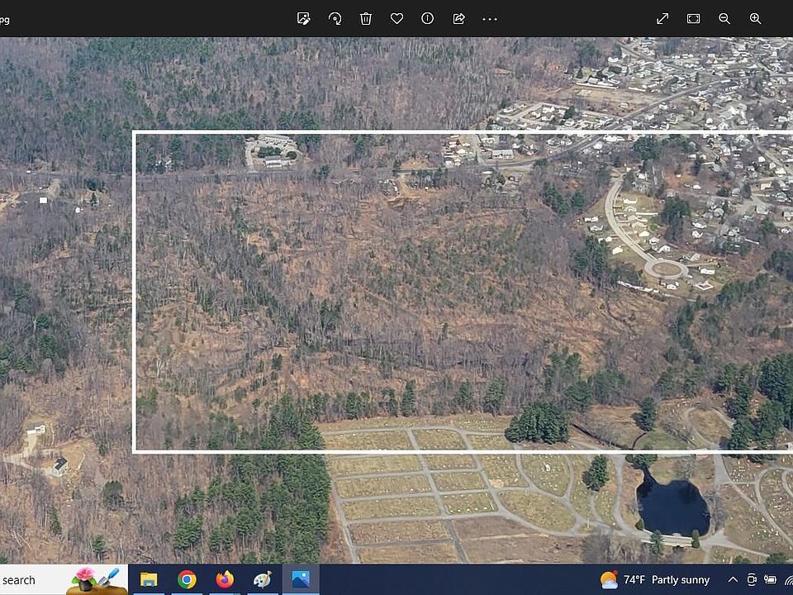Open Google Chrome
This screenshot has width=793, height=595.
186,579
